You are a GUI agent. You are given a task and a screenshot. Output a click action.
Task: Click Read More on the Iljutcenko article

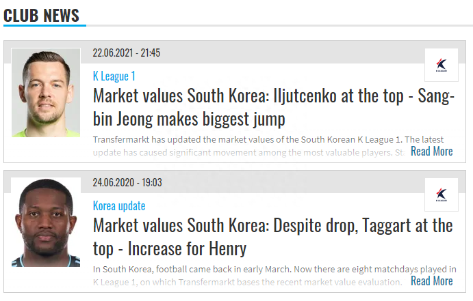(x=431, y=151)
